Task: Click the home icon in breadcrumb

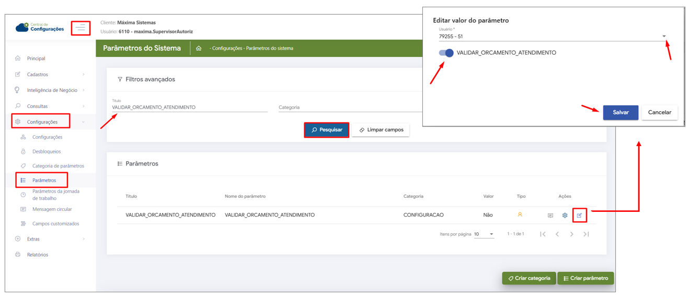Action: tap(199, 49)
